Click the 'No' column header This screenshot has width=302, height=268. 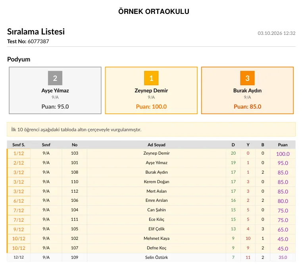point(75,145)
